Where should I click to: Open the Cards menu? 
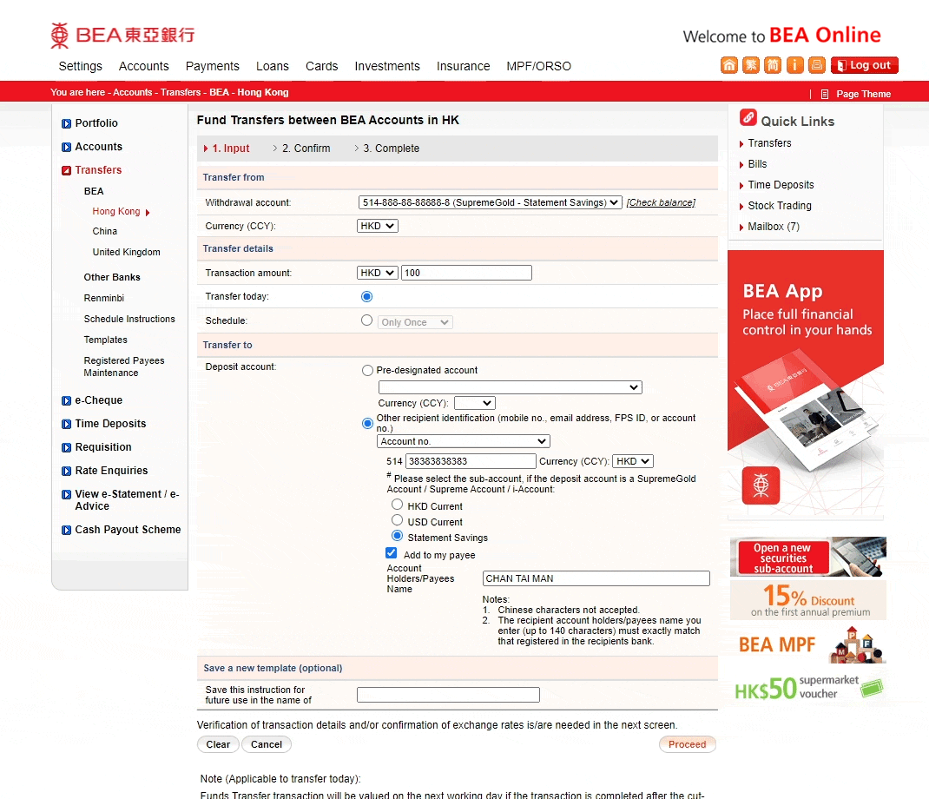(322, 66)
